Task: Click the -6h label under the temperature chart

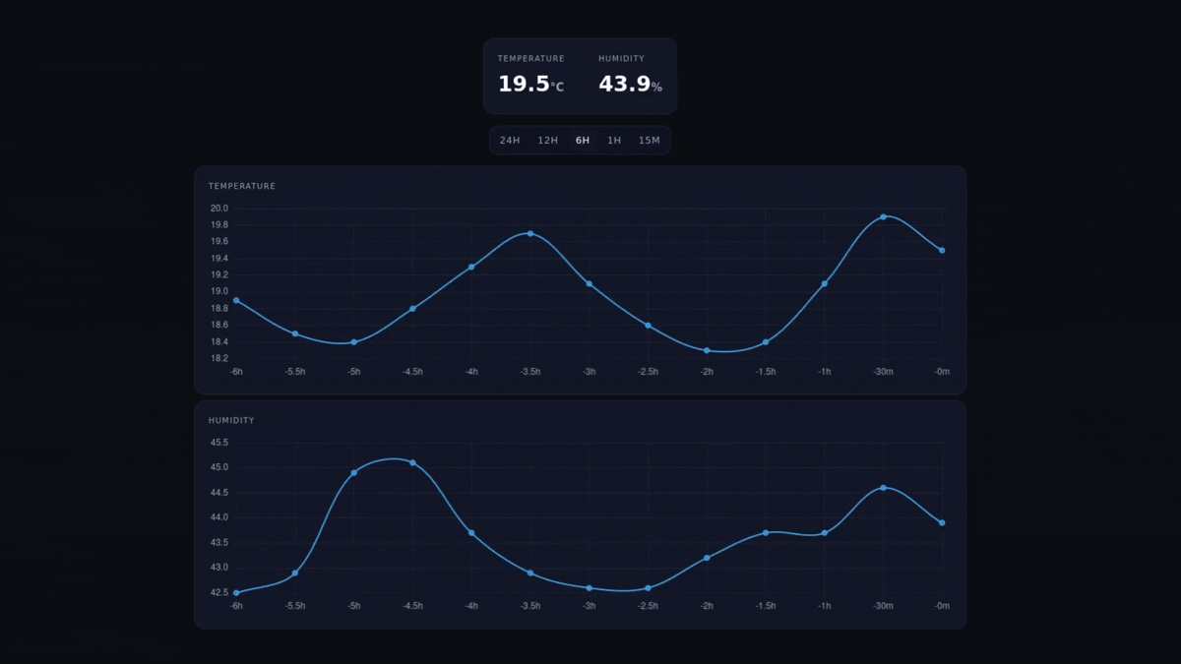Action: pos(236,372)
